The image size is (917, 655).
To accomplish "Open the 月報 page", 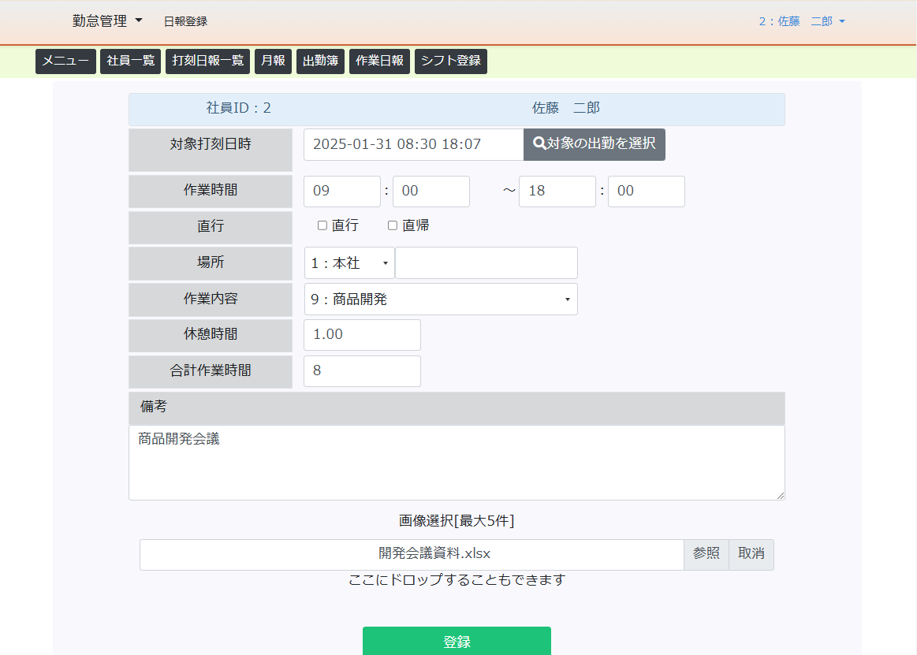I will 273,61.
